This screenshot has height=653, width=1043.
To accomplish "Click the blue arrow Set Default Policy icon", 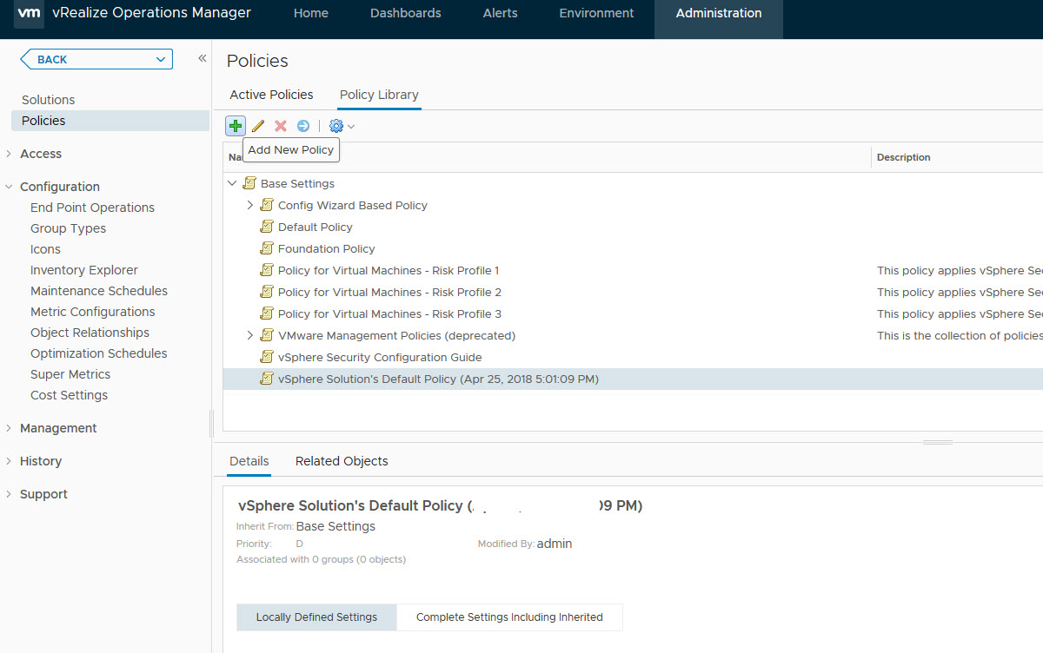I will tap(303, 126).
